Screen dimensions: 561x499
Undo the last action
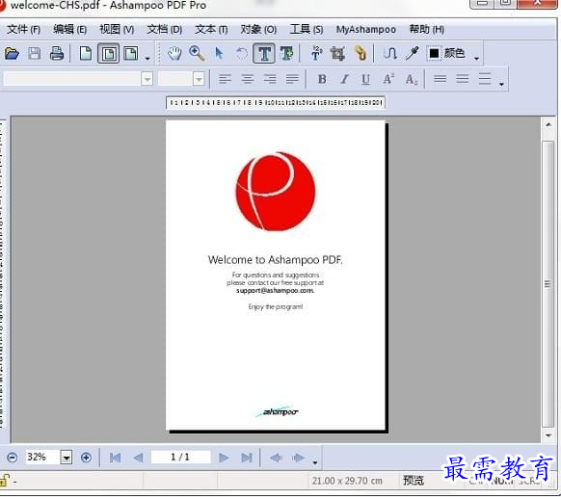[x=242, y=54]
